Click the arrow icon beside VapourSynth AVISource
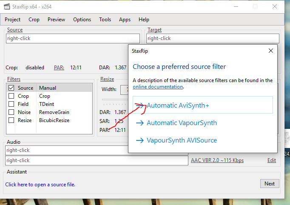 pyautogui.click(x=140, y=140)
